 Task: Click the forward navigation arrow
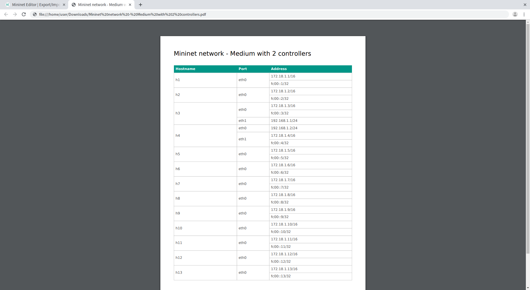(x=15, y=14)
